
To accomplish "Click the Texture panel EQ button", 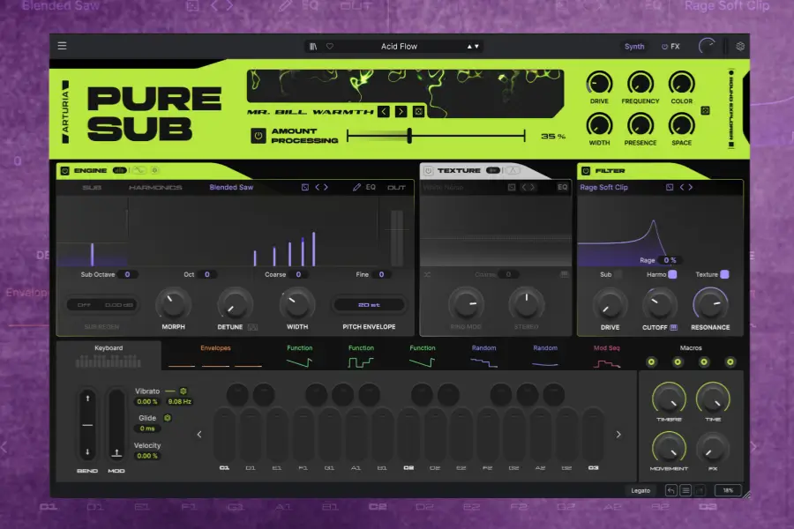I will coord(563,187).
